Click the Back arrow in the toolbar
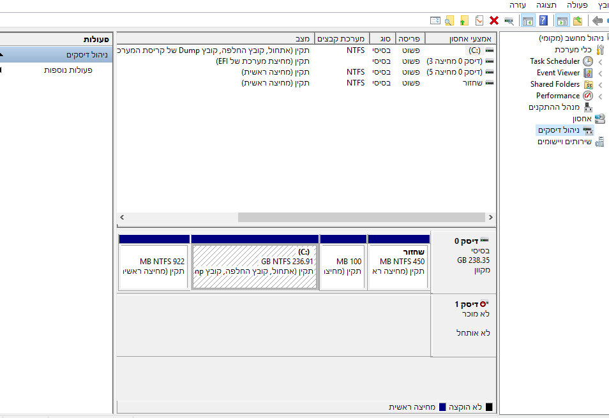The image size is (609, 418). coord(598,20)
